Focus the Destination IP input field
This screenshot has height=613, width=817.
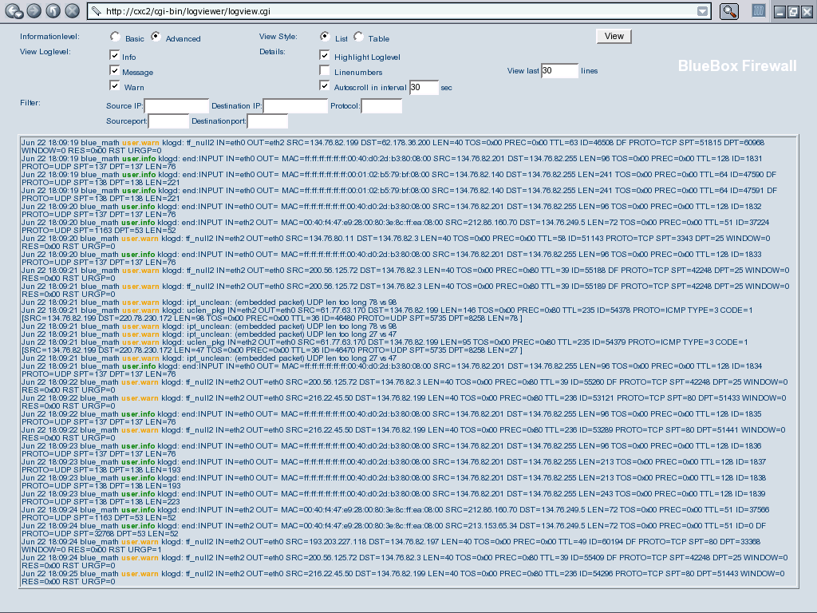(295, 106)
